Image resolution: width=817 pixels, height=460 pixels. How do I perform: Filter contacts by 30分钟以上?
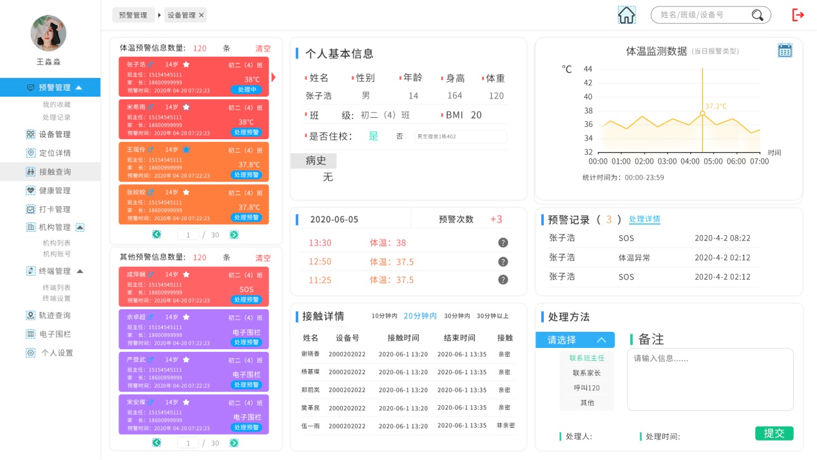click(x=492, y=316)
